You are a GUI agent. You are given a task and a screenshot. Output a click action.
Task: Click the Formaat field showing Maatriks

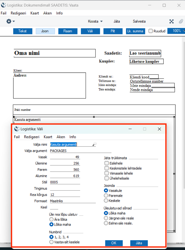[73, 201]
